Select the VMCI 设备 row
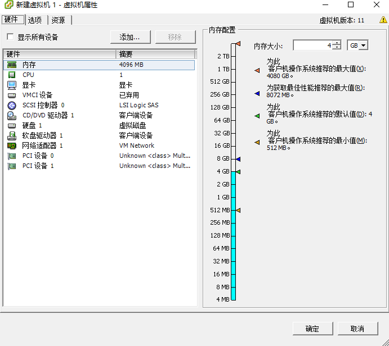389x346 pixels. point(99,95)
